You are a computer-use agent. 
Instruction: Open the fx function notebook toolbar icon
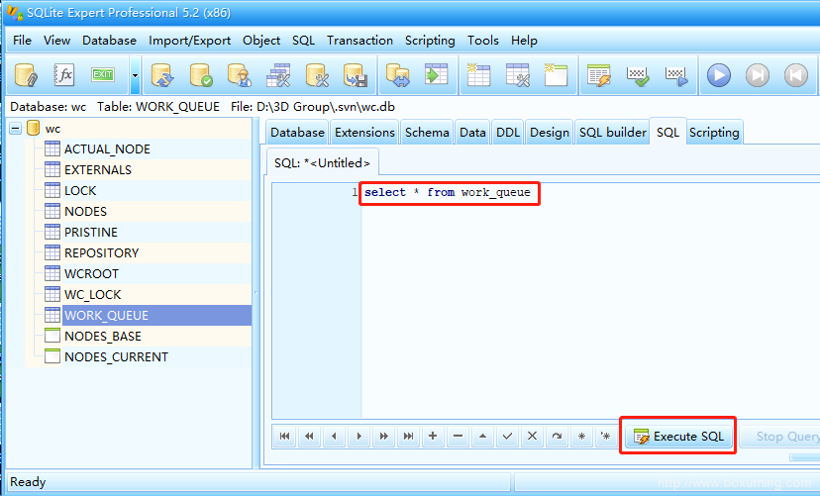pos(64,75)
